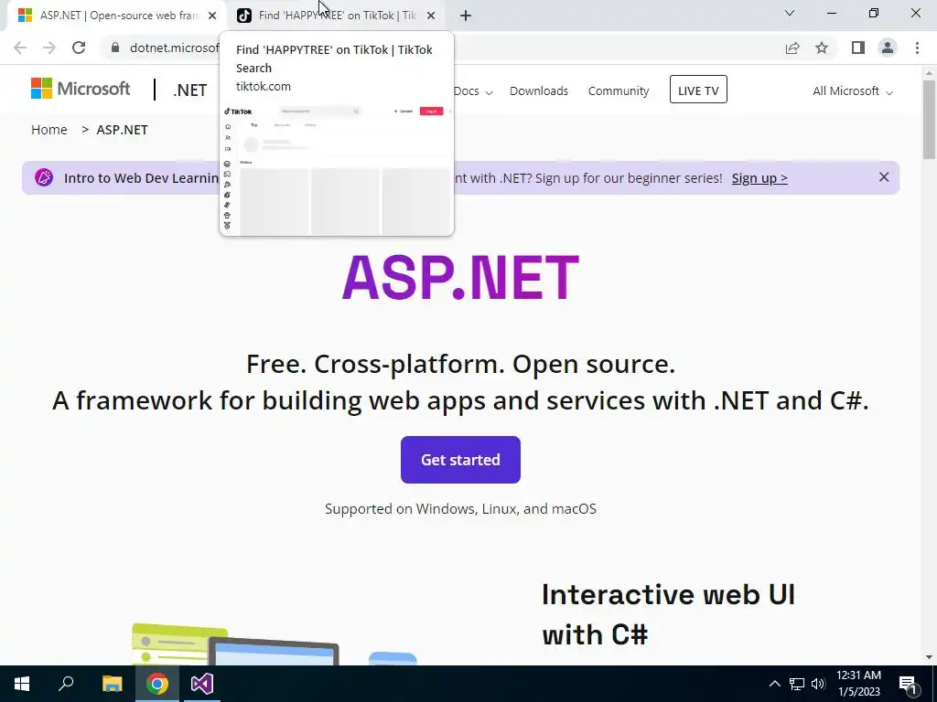The image size is (937, 702).
Task: Close the TikTok search tab
Action: (x=431, y=16)
